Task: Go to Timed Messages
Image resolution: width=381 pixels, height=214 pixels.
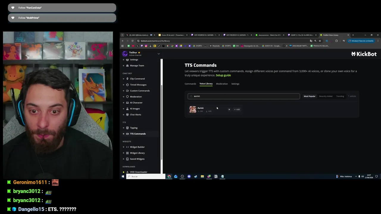Action: pyautogui.click(x=138, y=85)
